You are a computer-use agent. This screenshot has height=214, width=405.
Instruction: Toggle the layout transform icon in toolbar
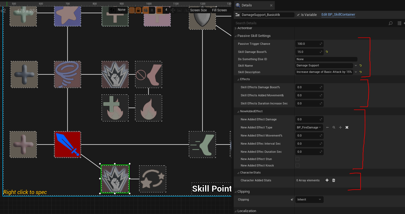coord(145,10)
